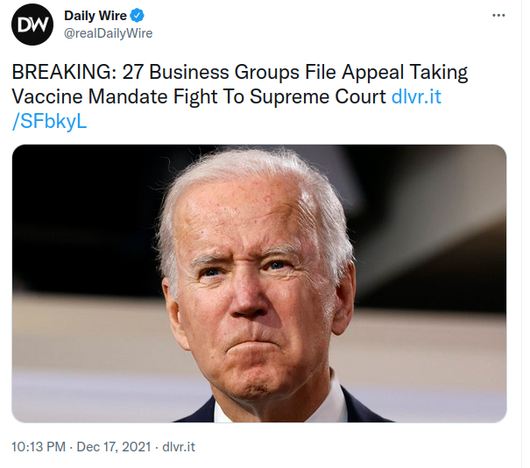Screen dimensions: 530x468
Task: Follow the dlvr.it link in tweet text
Action: pos(416,96)
